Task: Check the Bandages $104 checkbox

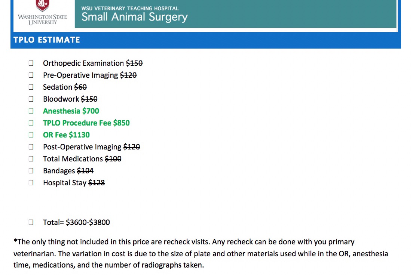Action: coord(31,171)
